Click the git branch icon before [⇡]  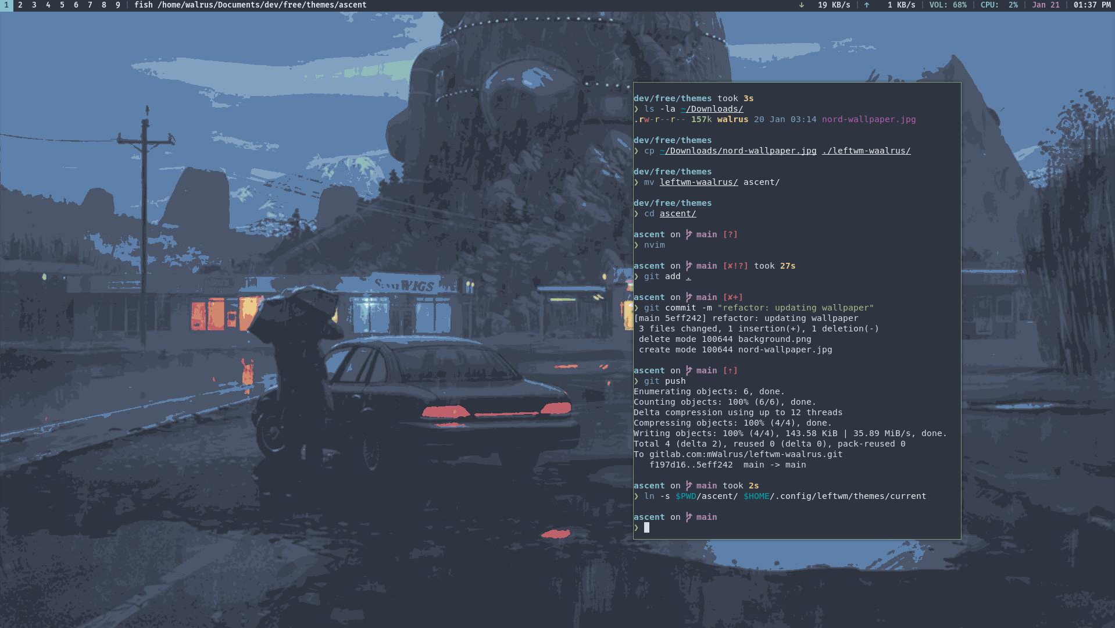(x=688, y=371)
